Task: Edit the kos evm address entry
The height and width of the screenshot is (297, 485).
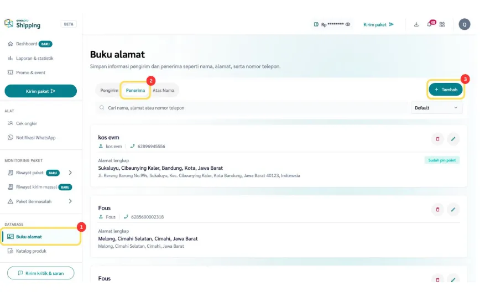Action: pyautogui.click(x=453, y=139)
